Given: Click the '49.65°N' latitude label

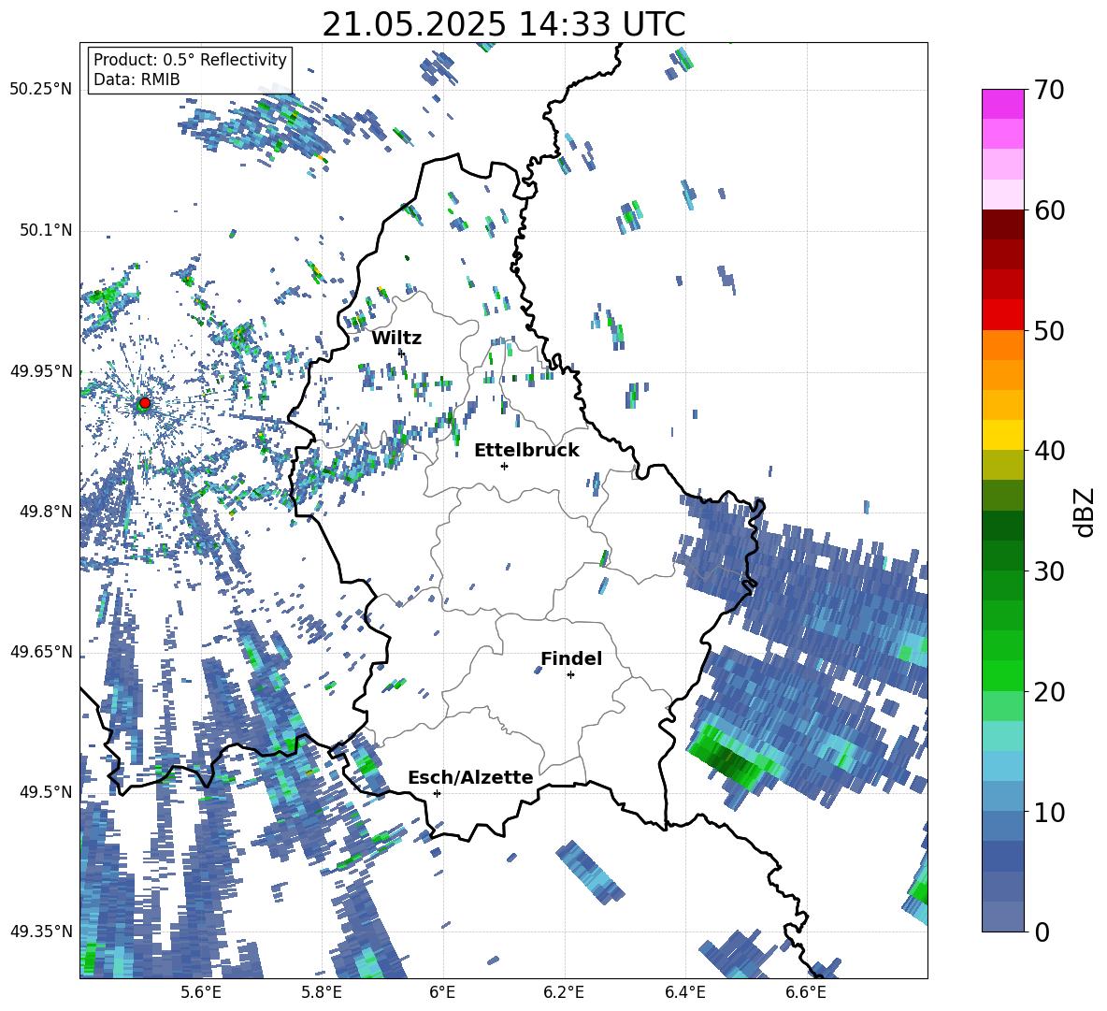Looking at the screenshot, I should pyautogui.click(x=41, y=652).
